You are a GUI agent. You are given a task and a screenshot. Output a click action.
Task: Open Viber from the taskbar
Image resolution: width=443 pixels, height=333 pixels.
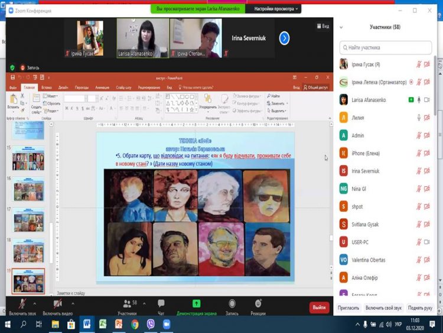151,324
